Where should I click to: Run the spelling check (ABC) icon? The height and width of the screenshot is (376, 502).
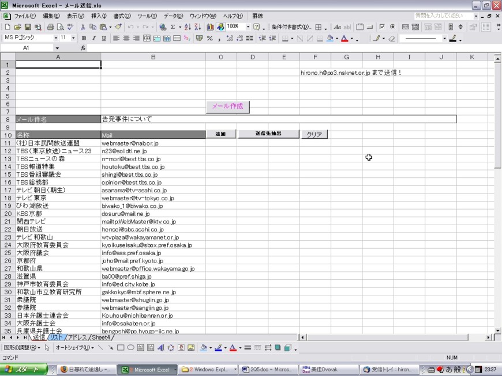tap(70, 27)
